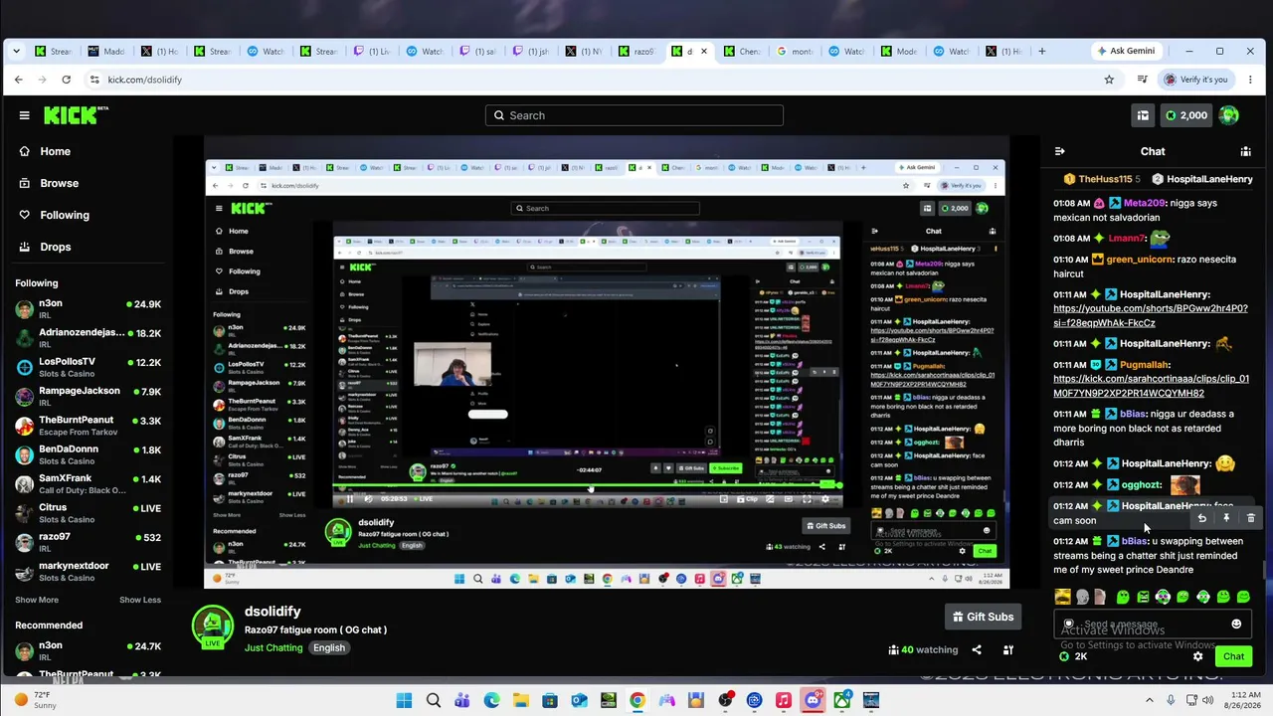The height and width of the screenshot is (716, 1273).
Task: Click the English language tag
Action: click(x=329, y=647)
